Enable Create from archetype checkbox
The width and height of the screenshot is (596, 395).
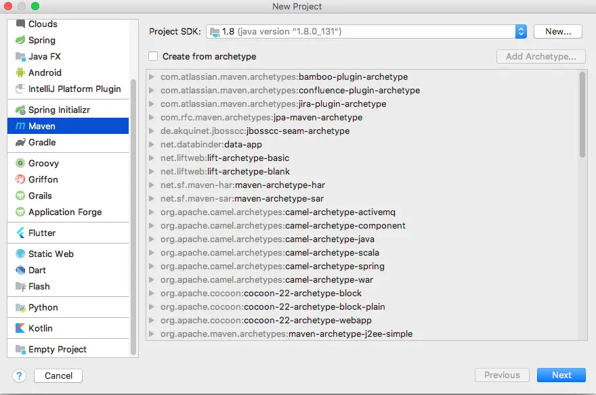click(153, 56)
